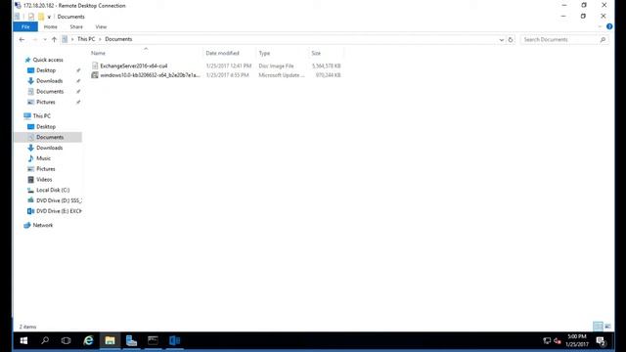Open DVD Drive (D:) SSS

(x=59, y=200)
